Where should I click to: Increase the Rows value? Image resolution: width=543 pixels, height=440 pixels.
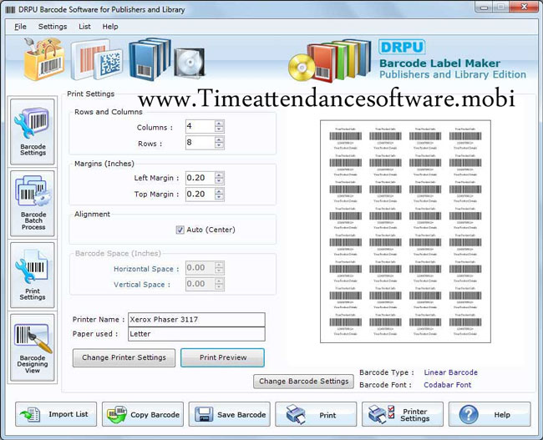(x=219, y=139)
